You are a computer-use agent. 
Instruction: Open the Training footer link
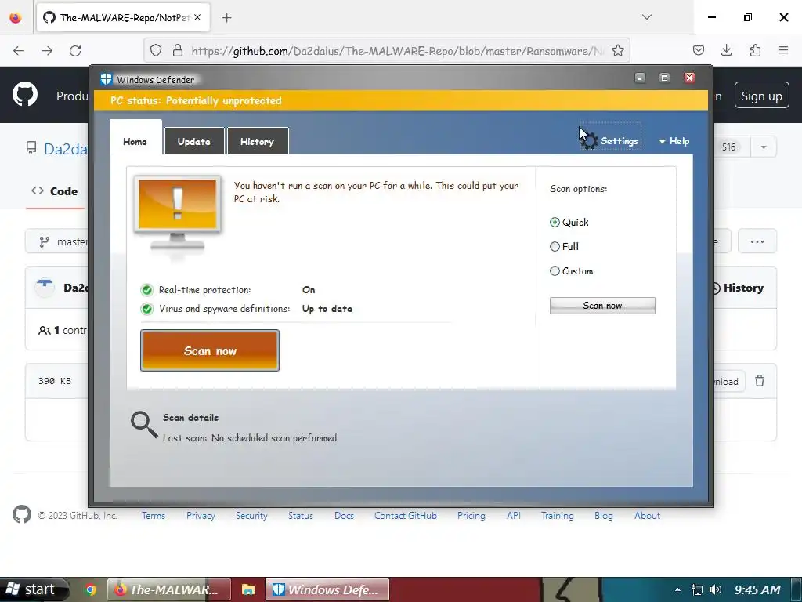click(x=558, y=516)
